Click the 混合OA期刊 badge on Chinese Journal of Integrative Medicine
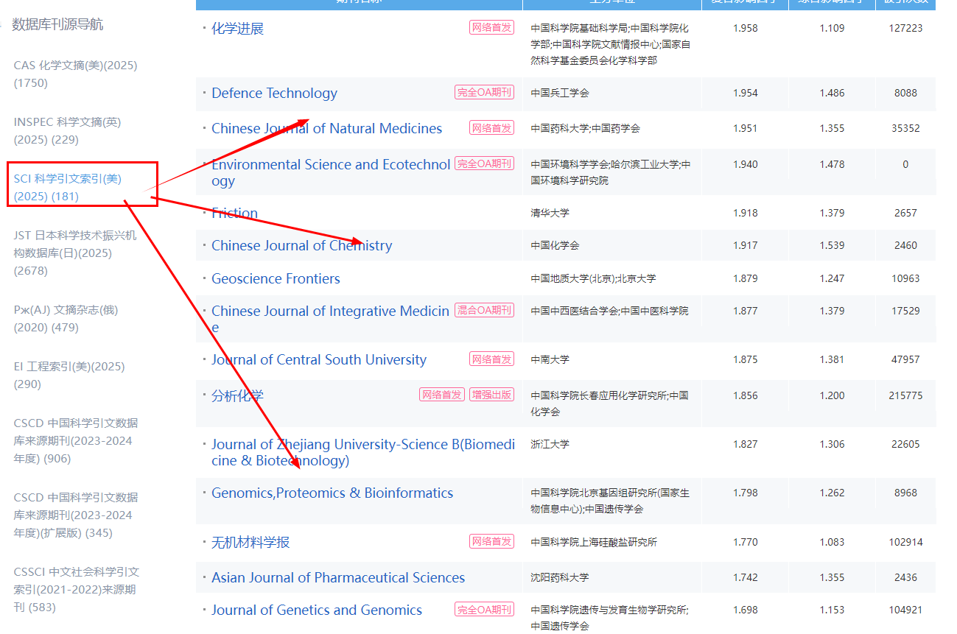 click(x=483, y=310)
